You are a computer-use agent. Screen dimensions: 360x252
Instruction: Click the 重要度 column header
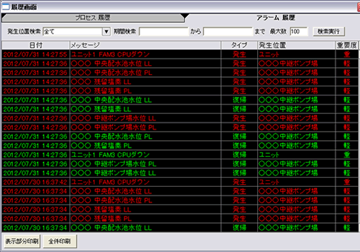(347, 45)
